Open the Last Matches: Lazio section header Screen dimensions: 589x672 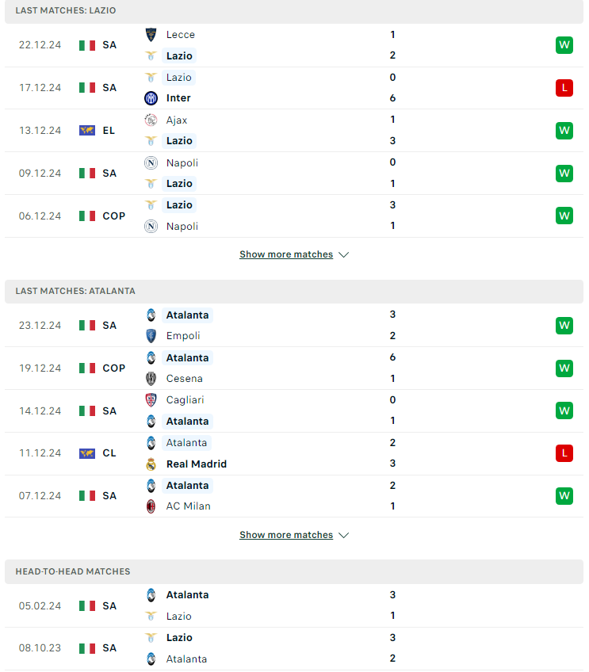tap(294, 12)
